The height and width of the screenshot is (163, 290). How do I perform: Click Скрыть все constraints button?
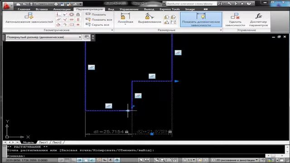(97, 24)
